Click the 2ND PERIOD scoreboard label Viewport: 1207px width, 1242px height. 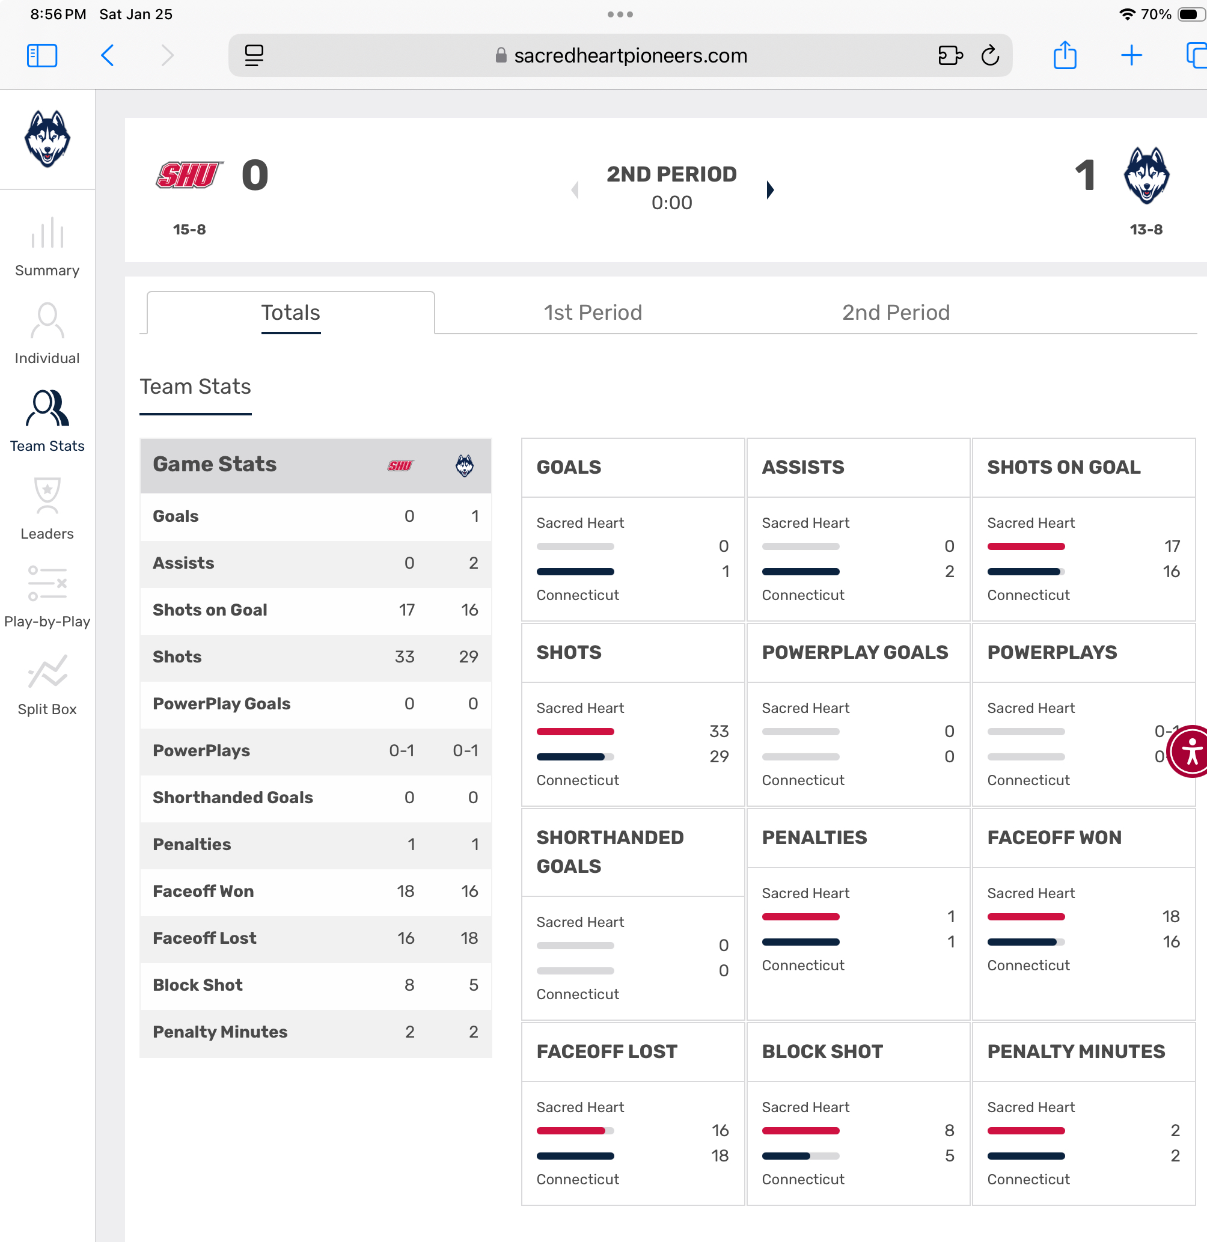pos(671,174)
